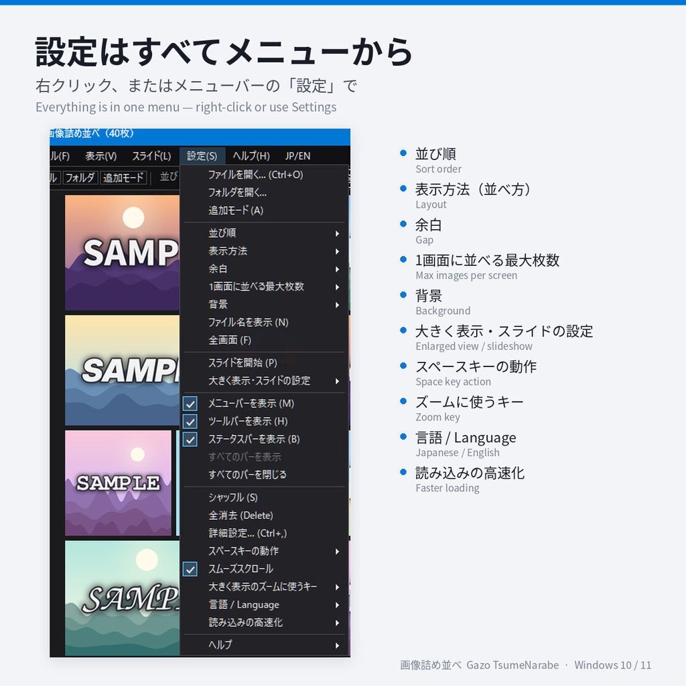
Task: Click the heading 設定はすべてメニューから
Action: [224, 52]
